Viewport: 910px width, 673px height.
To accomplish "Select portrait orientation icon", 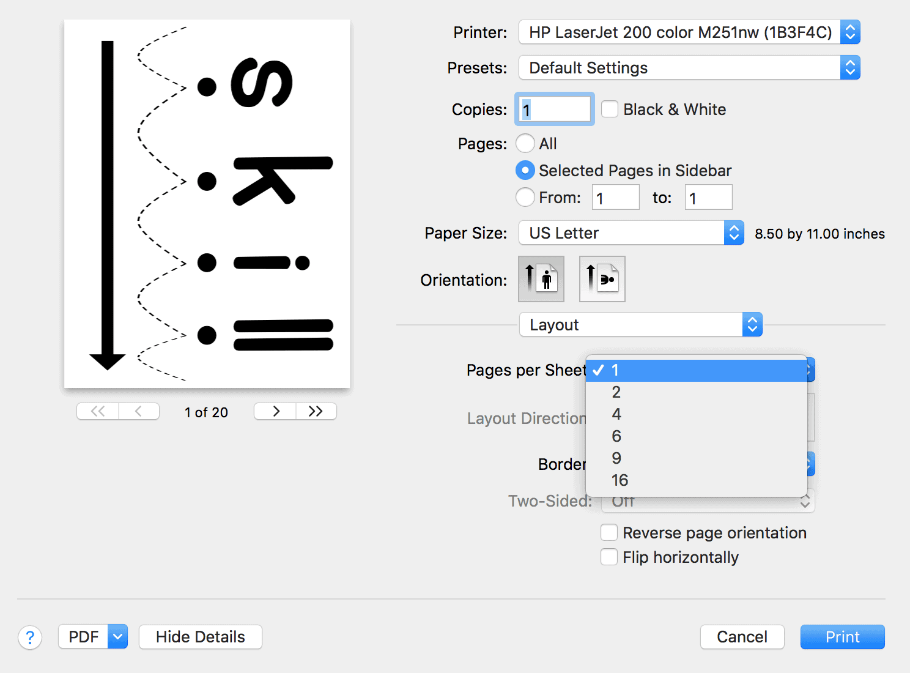I will (x=541, y=279).
